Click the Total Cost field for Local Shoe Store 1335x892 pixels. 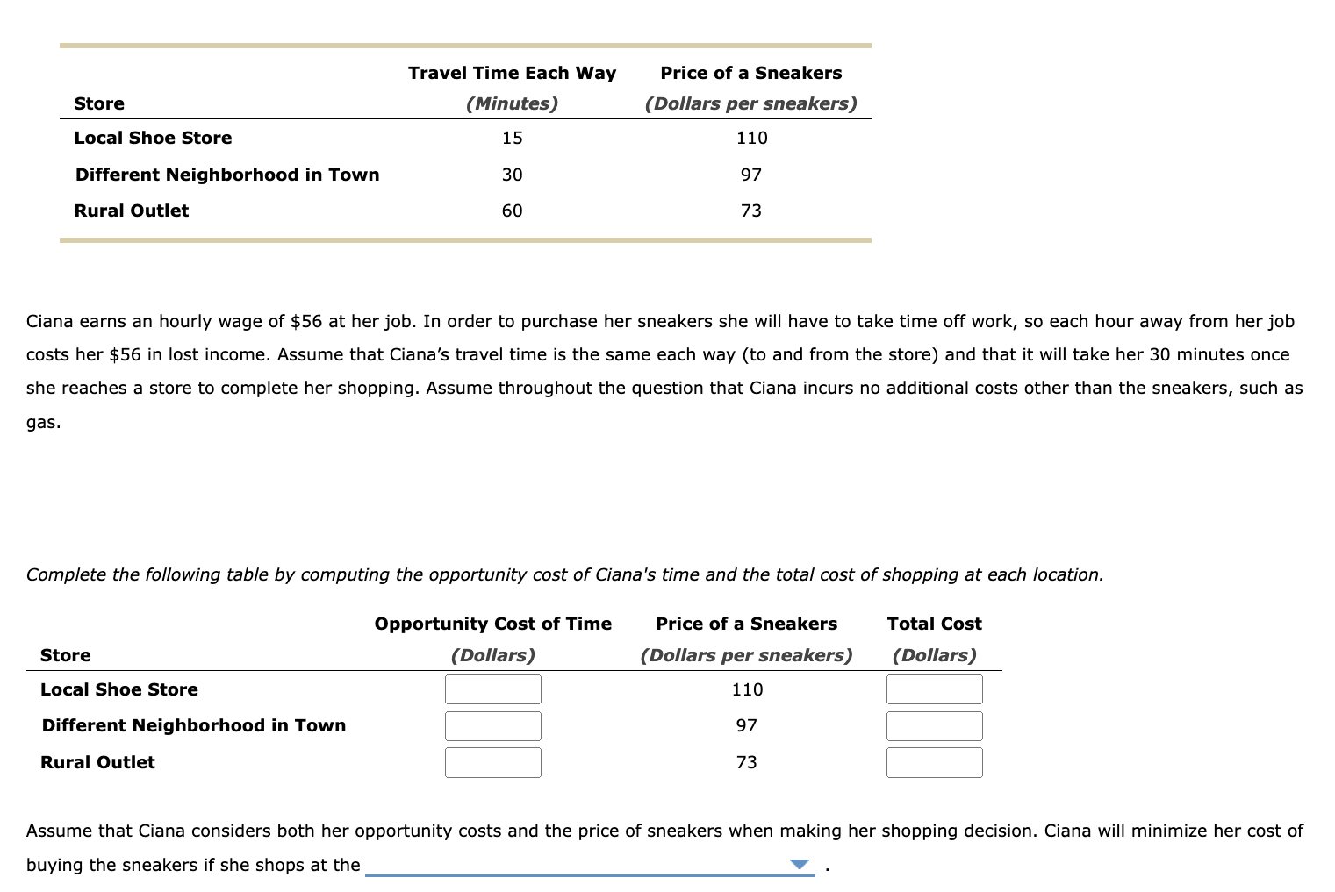tap(934, 689)
